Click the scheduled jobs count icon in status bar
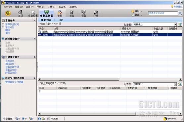Image resolution: width=184 pixels, height=122 pixels. coord(17,119)
